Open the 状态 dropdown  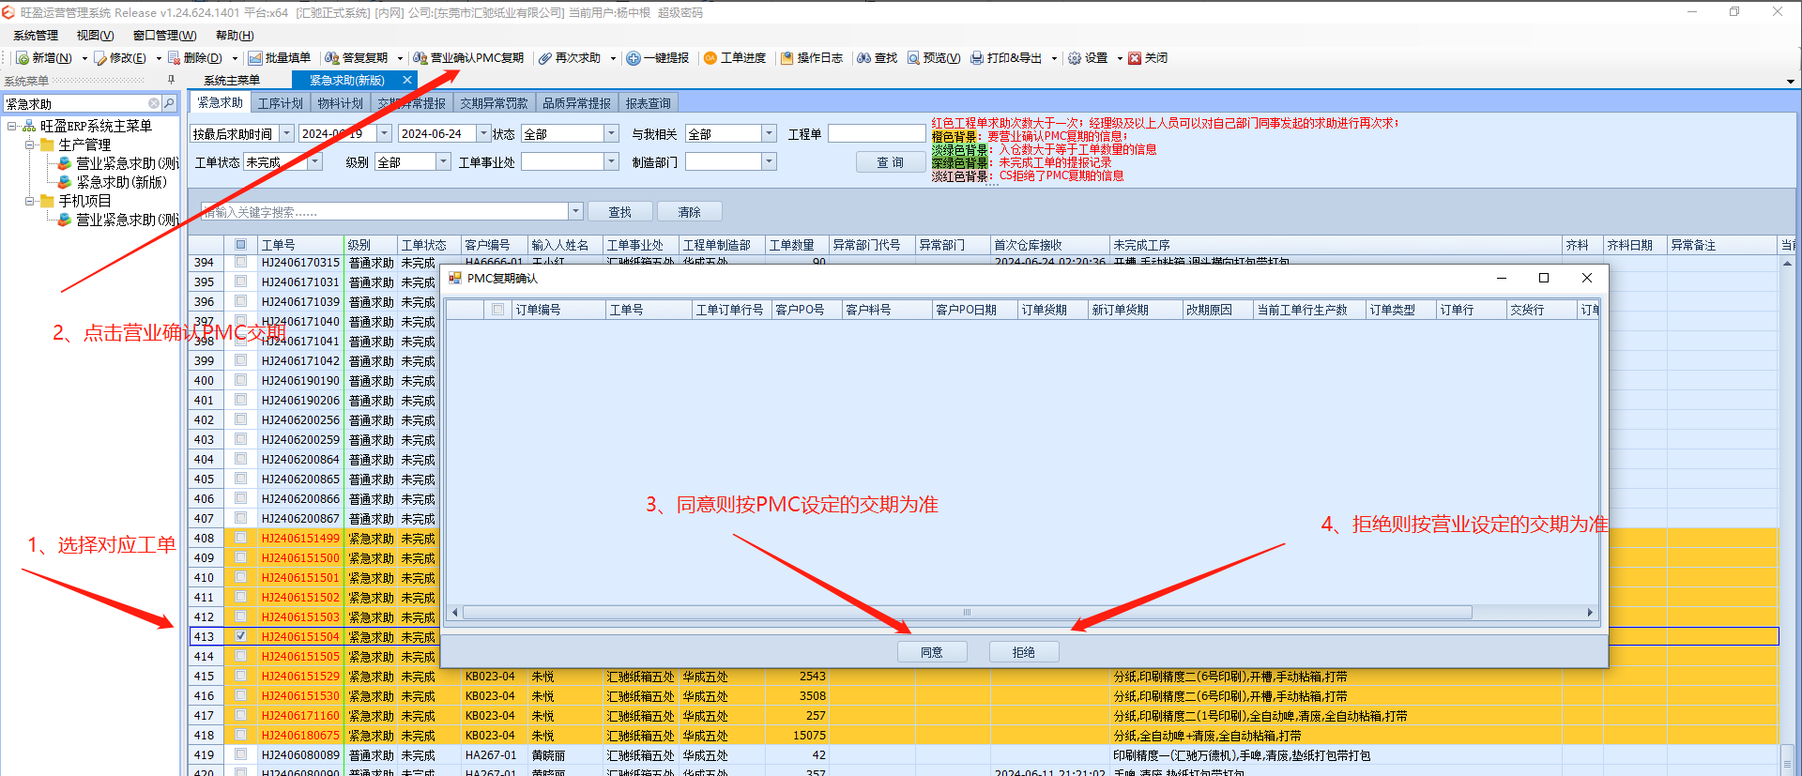pos(611,133)
